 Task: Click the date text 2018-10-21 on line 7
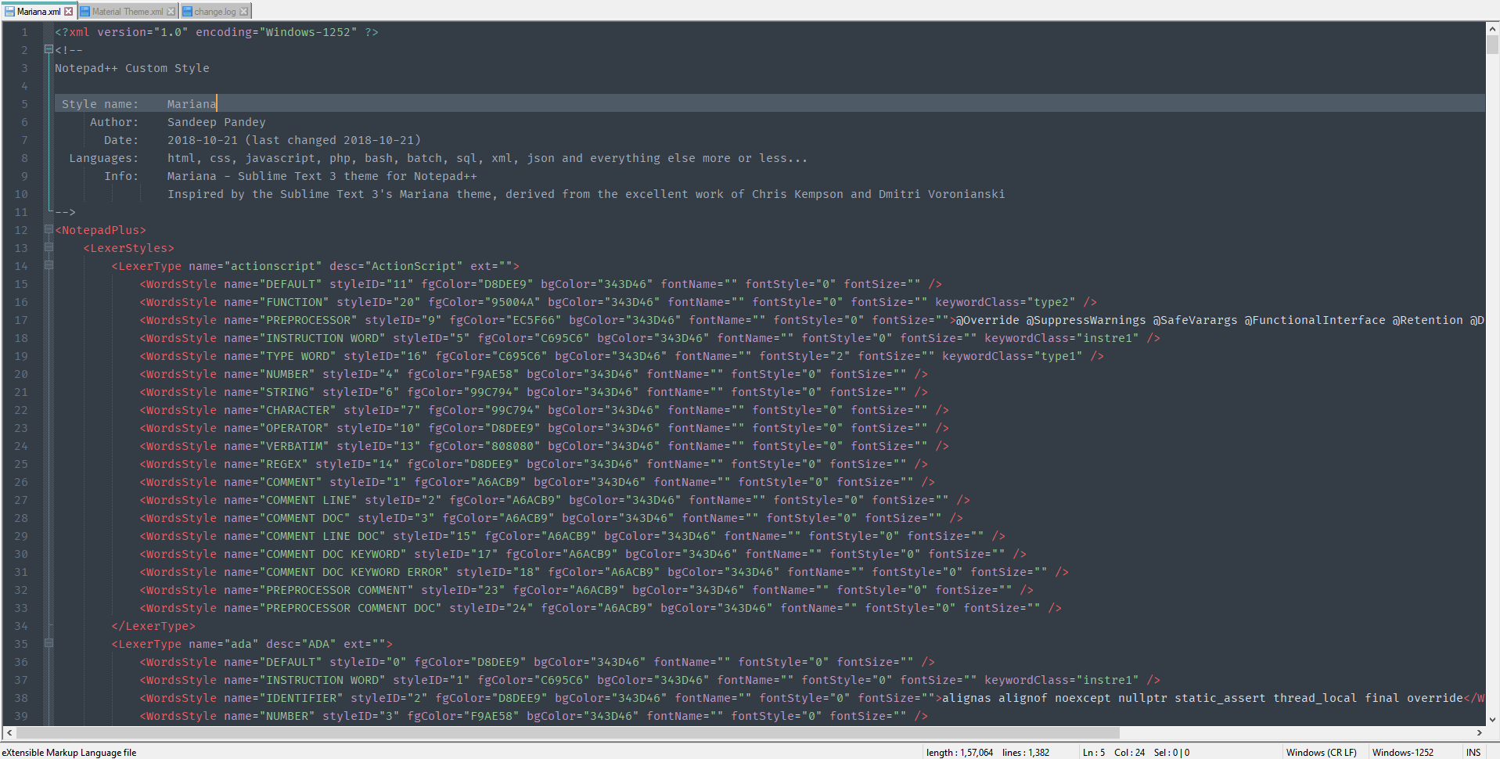(203, 140)
